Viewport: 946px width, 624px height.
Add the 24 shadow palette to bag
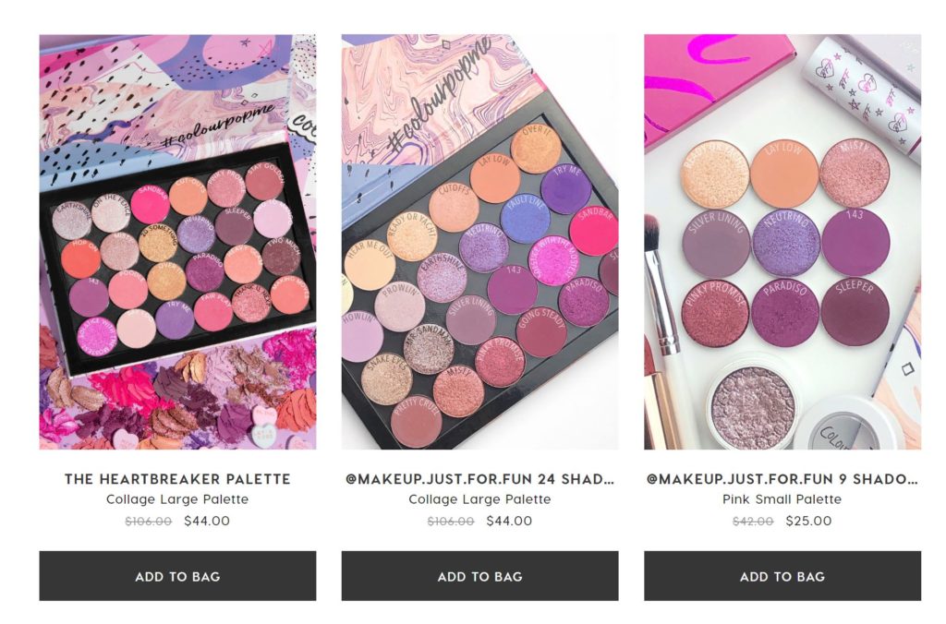479,576
